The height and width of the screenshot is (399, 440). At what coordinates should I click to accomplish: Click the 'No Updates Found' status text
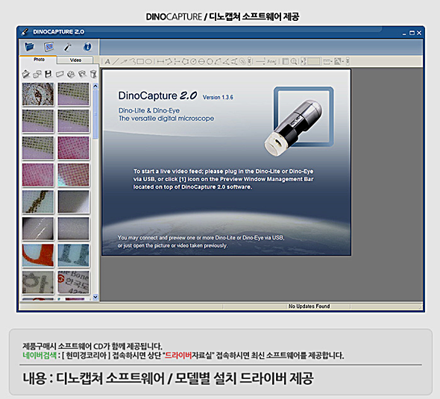(x=309, y=306)
